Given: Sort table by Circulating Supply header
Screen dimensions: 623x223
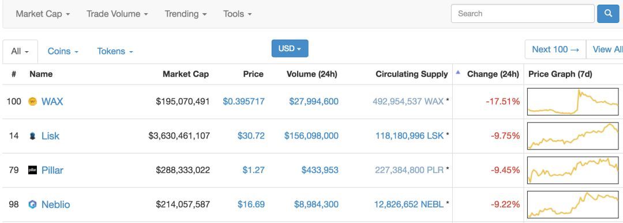Looking at the screenshot, I should tap(412, 74).
